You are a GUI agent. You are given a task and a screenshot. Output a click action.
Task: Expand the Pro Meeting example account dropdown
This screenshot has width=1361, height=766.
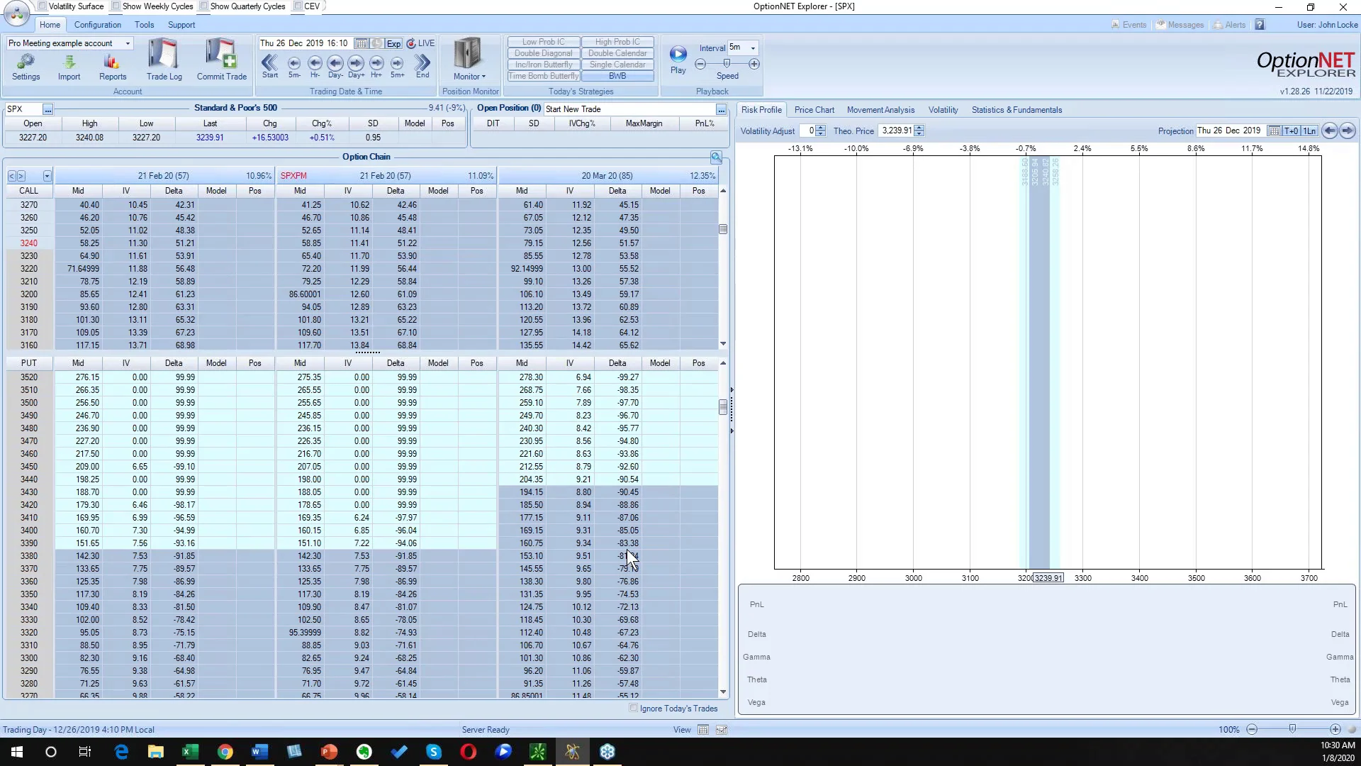click(128, 43)
